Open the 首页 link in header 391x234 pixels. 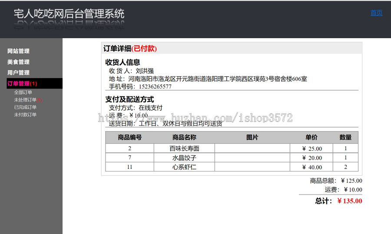(376, 13)
